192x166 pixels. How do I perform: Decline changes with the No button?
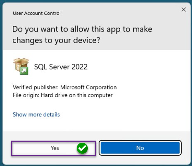[x=140, y=148]
